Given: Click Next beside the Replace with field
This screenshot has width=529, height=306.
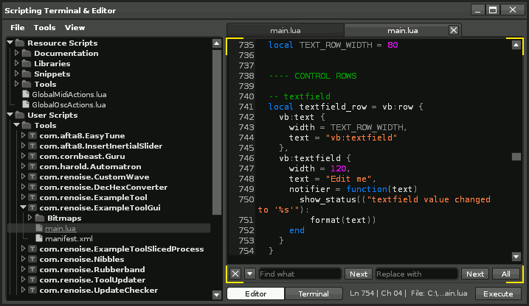Looking at the screenshot, I should [475, 274].
